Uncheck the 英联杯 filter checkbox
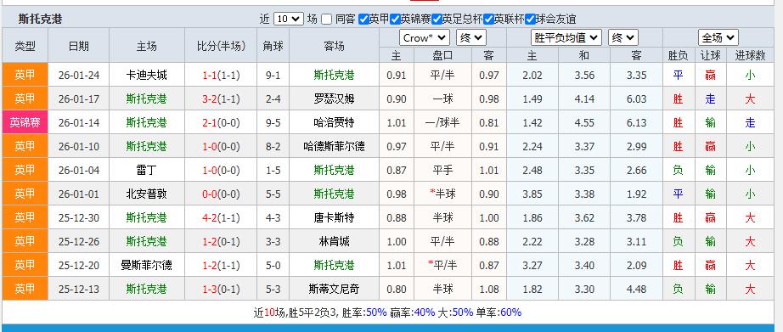The height and width of the screenshot is (332, 783). 489,20
